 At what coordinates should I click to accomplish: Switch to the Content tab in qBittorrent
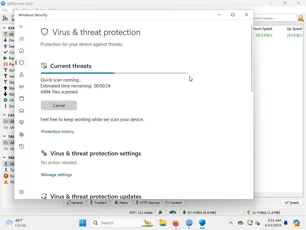tap(174, 203)
